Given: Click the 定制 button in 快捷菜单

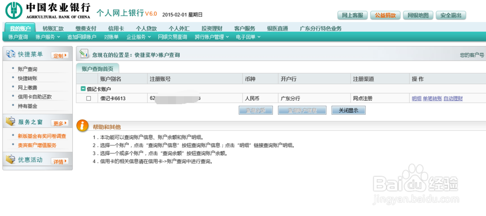Looking at the screenshot, I should 59,55.
